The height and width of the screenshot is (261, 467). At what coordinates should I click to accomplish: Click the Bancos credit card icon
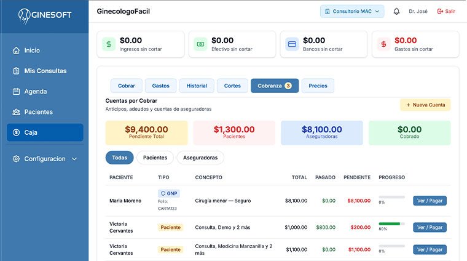292,44
